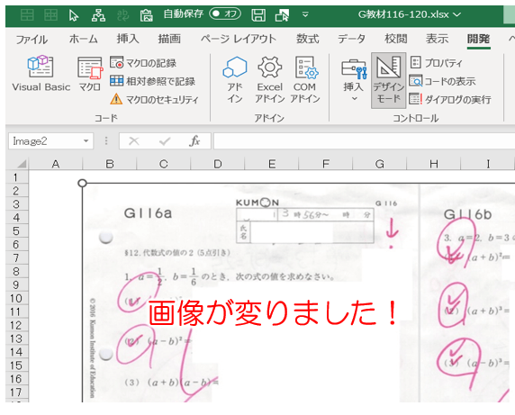Toggle デザイン モード
This screenshot has width=515, height=415.
pyautogui.click(x=389, y=80)
